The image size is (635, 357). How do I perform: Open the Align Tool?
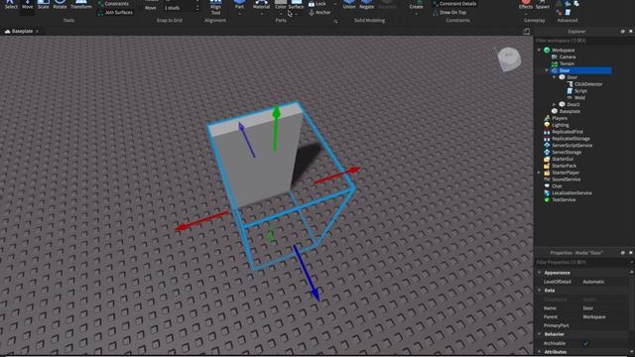215,7
